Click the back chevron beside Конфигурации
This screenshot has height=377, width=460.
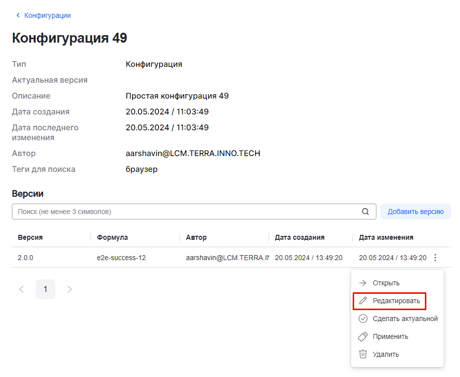point(18,15)
